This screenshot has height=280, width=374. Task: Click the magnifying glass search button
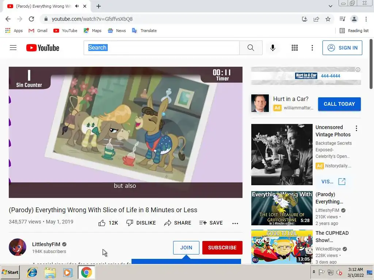tap(251, 48)
